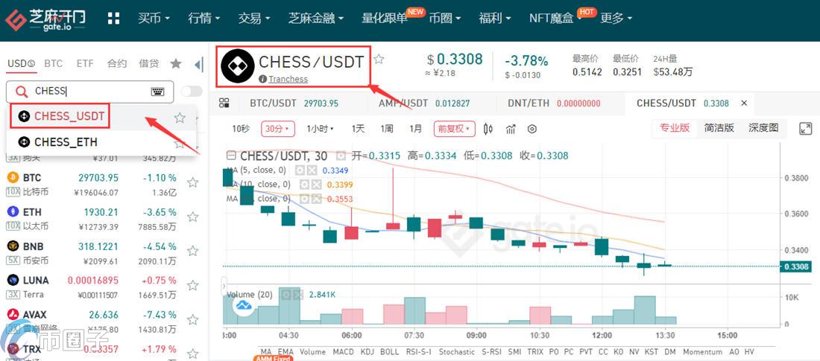Focus the CHESS search input field
The width and height of the screenshot is (820, 361).
click(90, 92)
